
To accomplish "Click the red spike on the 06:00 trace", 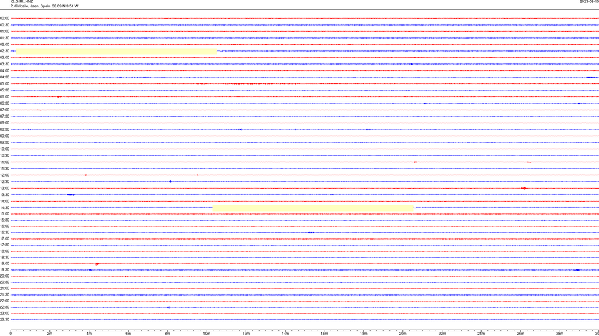I will 59,97.
